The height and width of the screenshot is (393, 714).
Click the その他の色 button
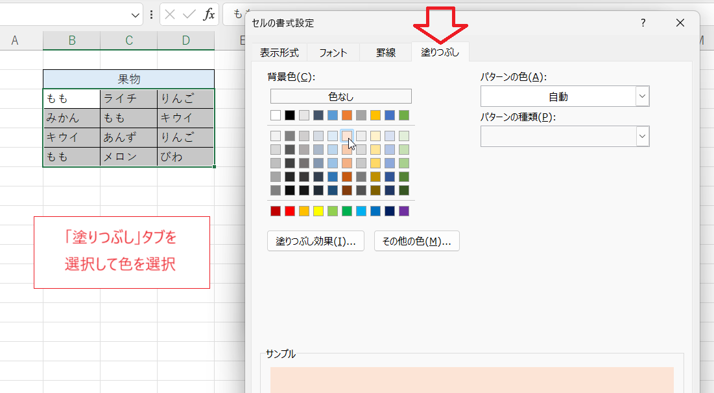[416, 241]
